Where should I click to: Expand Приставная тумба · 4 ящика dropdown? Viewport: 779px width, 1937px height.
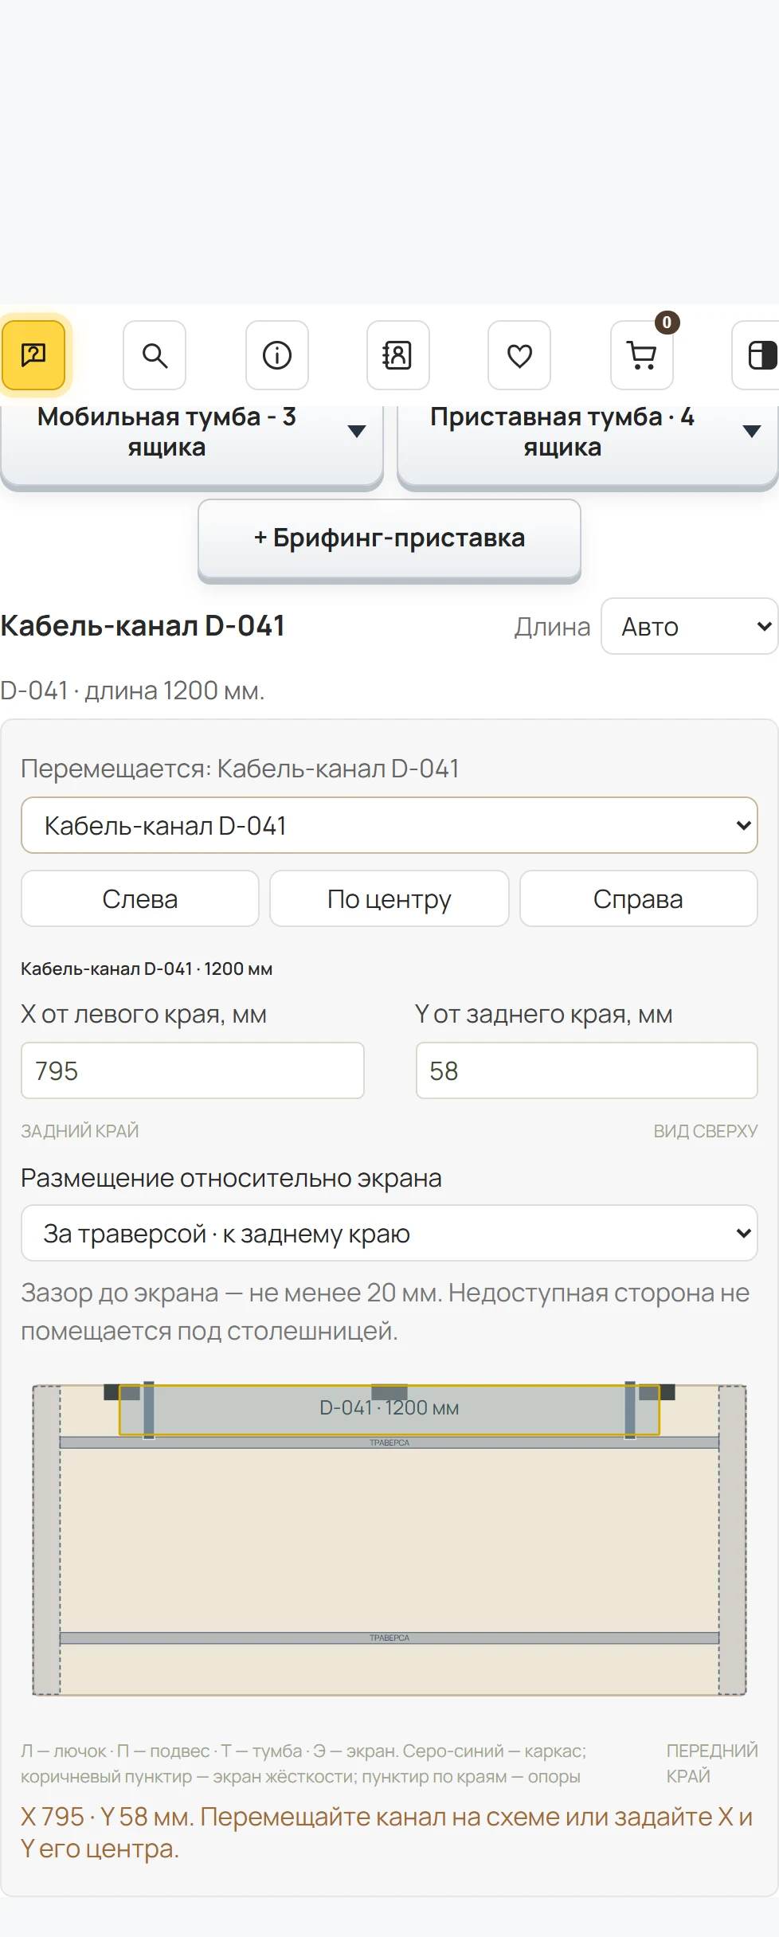coord(588,444)
